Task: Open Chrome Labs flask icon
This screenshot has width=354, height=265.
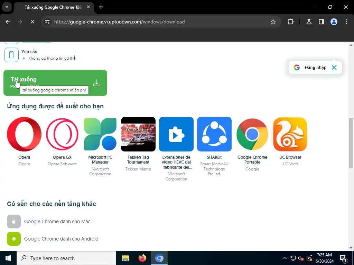Action: tap(309, 22)
